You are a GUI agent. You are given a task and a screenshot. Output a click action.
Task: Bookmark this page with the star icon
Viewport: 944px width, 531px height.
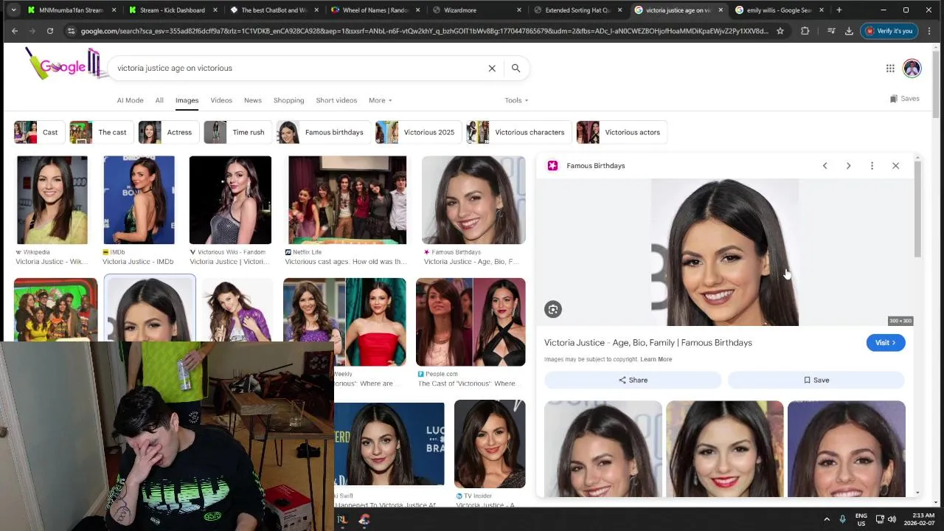click(780, 31)
